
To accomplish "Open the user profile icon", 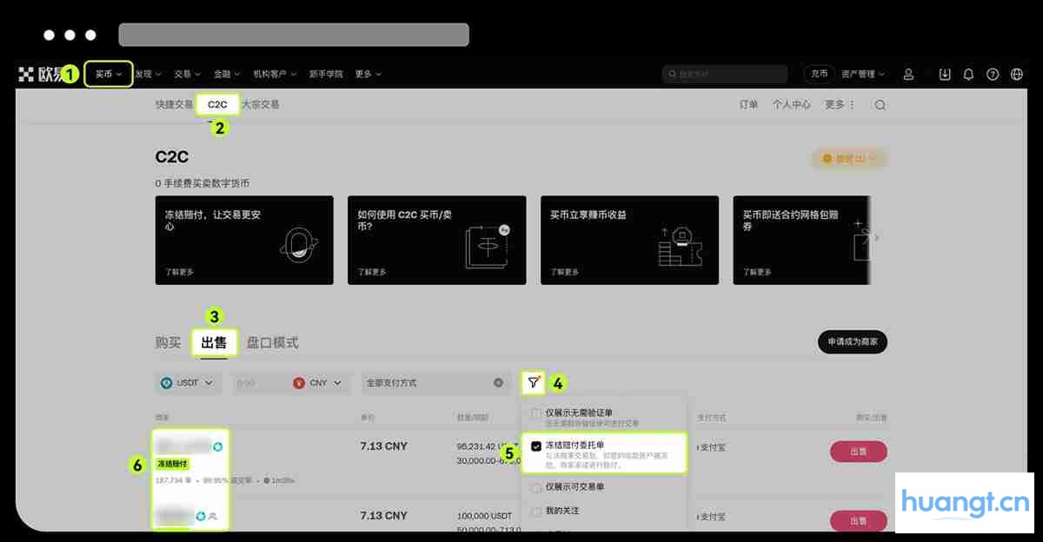I will pos(908,74).
